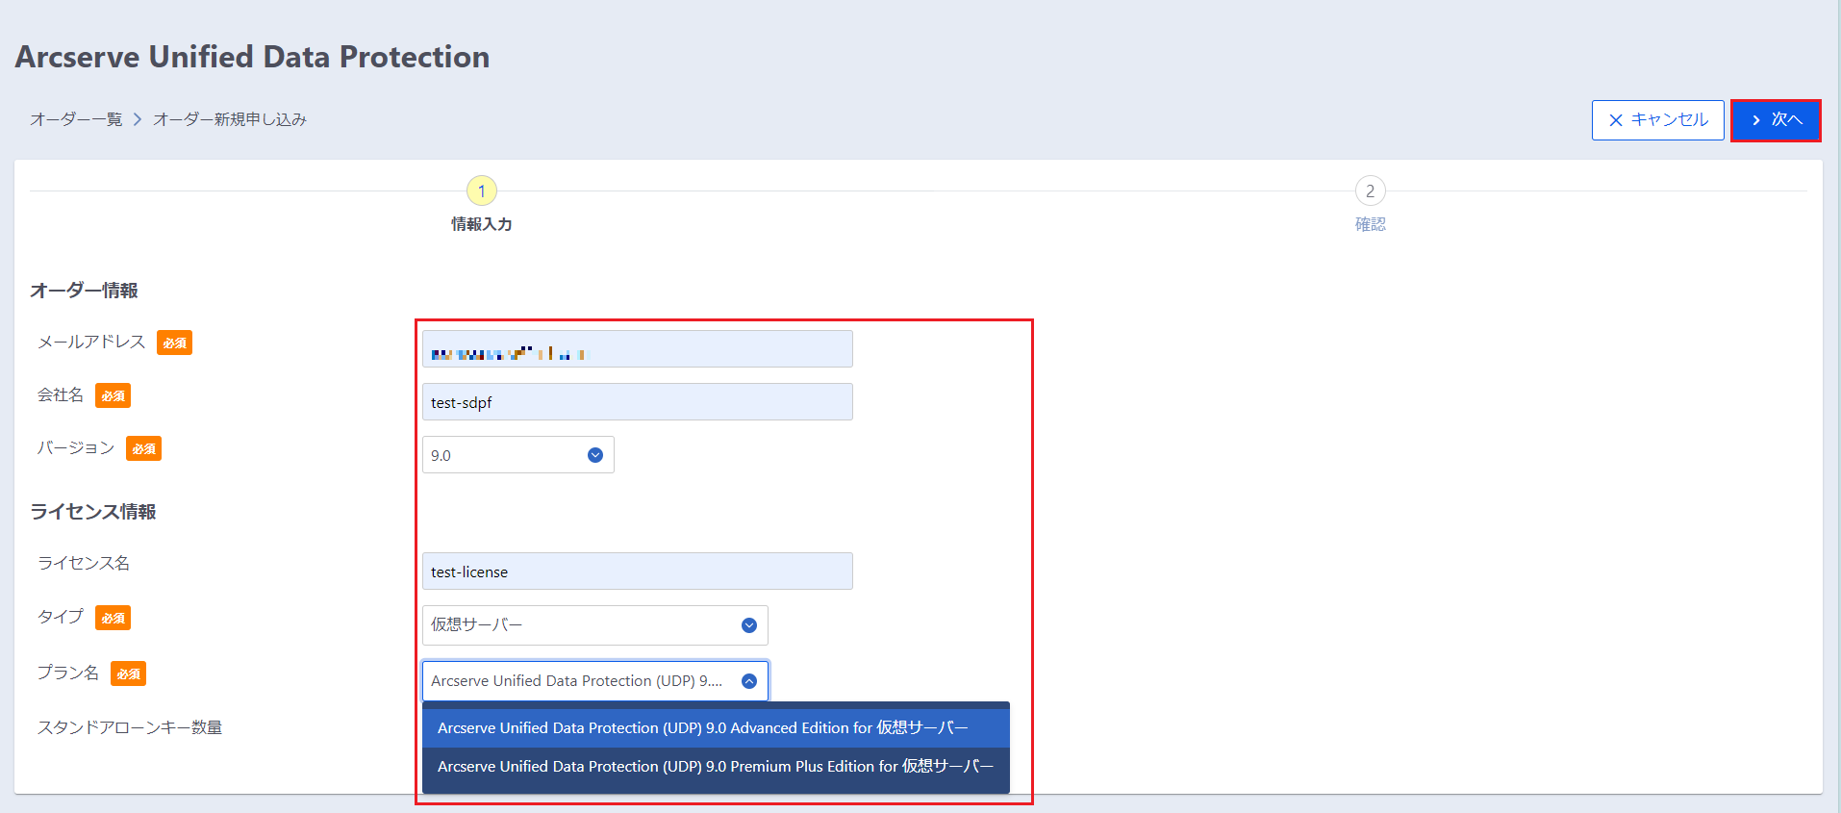Click the ライセンス情報 section heading

93,512
